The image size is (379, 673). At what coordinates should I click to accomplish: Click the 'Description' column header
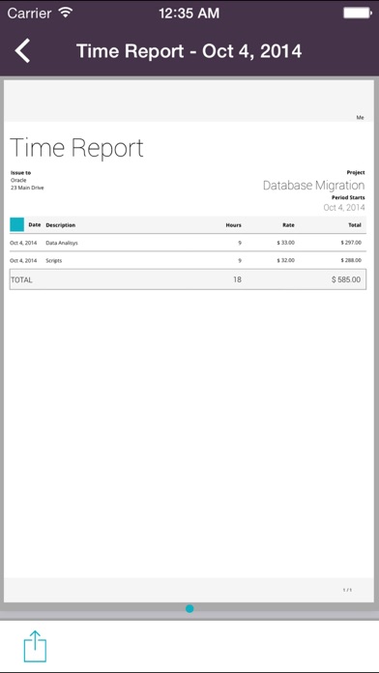(61, 225)
